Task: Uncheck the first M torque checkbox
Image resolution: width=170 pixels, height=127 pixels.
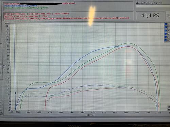Action: (x=166, y=27)
